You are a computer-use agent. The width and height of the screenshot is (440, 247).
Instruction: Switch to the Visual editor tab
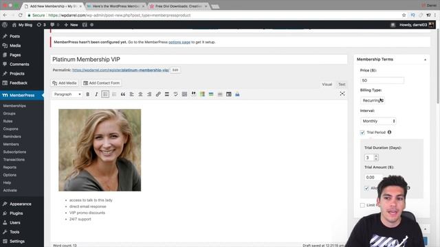327,84
